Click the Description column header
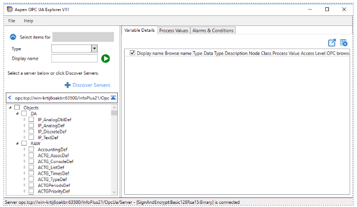This screenshot has width=357, height=207. [236, 53]
